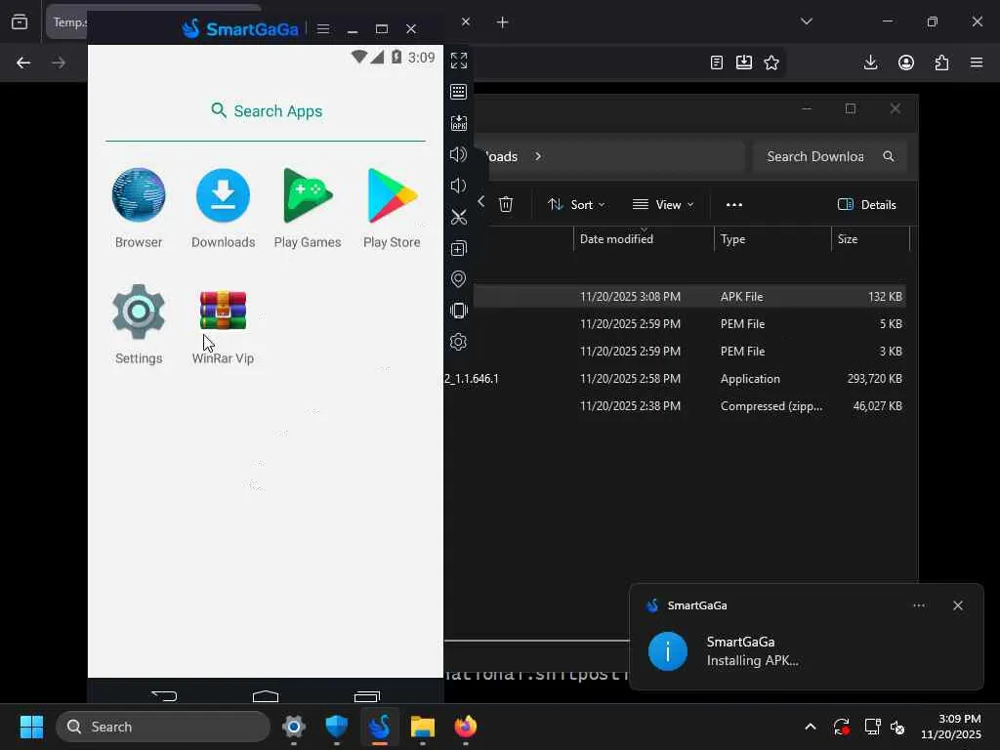The image size is (1000, 750).
Task: Select the APK File row 132 KB
Action: tap(688, 297)
